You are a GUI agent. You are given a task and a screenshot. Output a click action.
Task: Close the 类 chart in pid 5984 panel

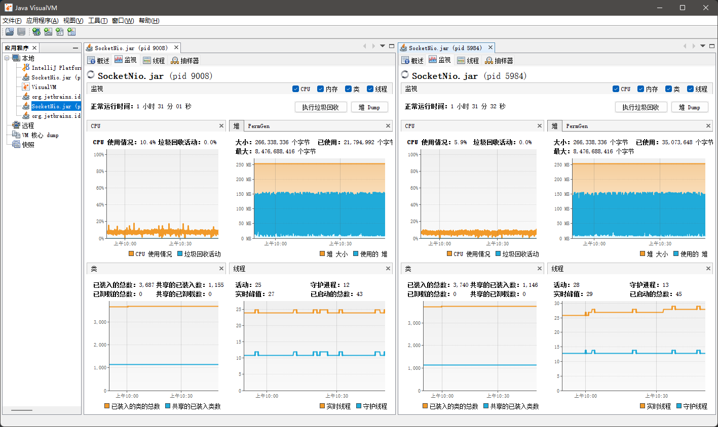point(540,269)
